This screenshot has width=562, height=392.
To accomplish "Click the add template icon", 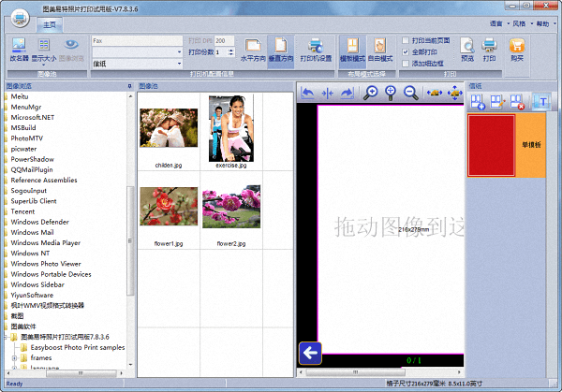I will pyautogui.click(x=478, y=100).
